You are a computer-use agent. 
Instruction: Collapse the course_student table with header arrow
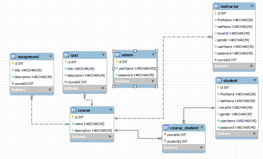point(202,128)
